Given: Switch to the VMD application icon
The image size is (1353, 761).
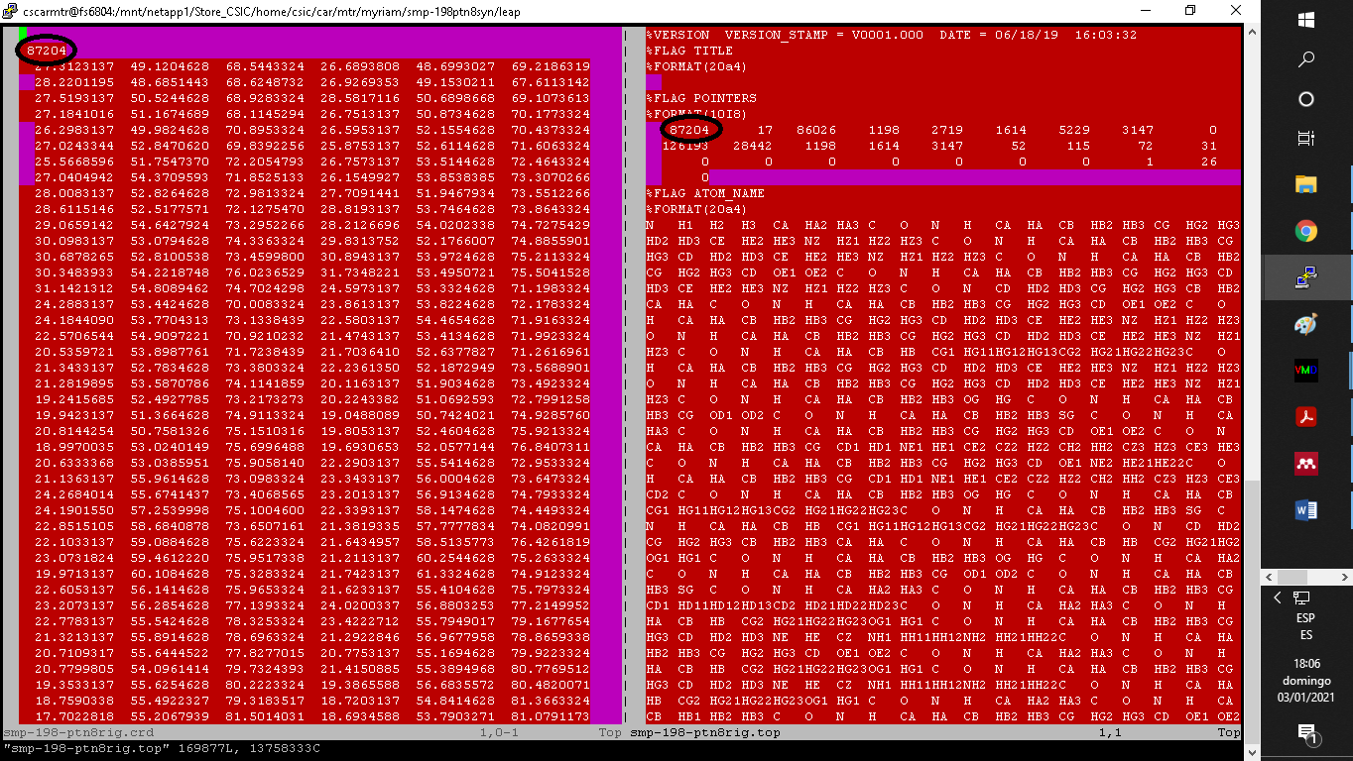Looking at the screenshot, I should [x=1306, y=371].
